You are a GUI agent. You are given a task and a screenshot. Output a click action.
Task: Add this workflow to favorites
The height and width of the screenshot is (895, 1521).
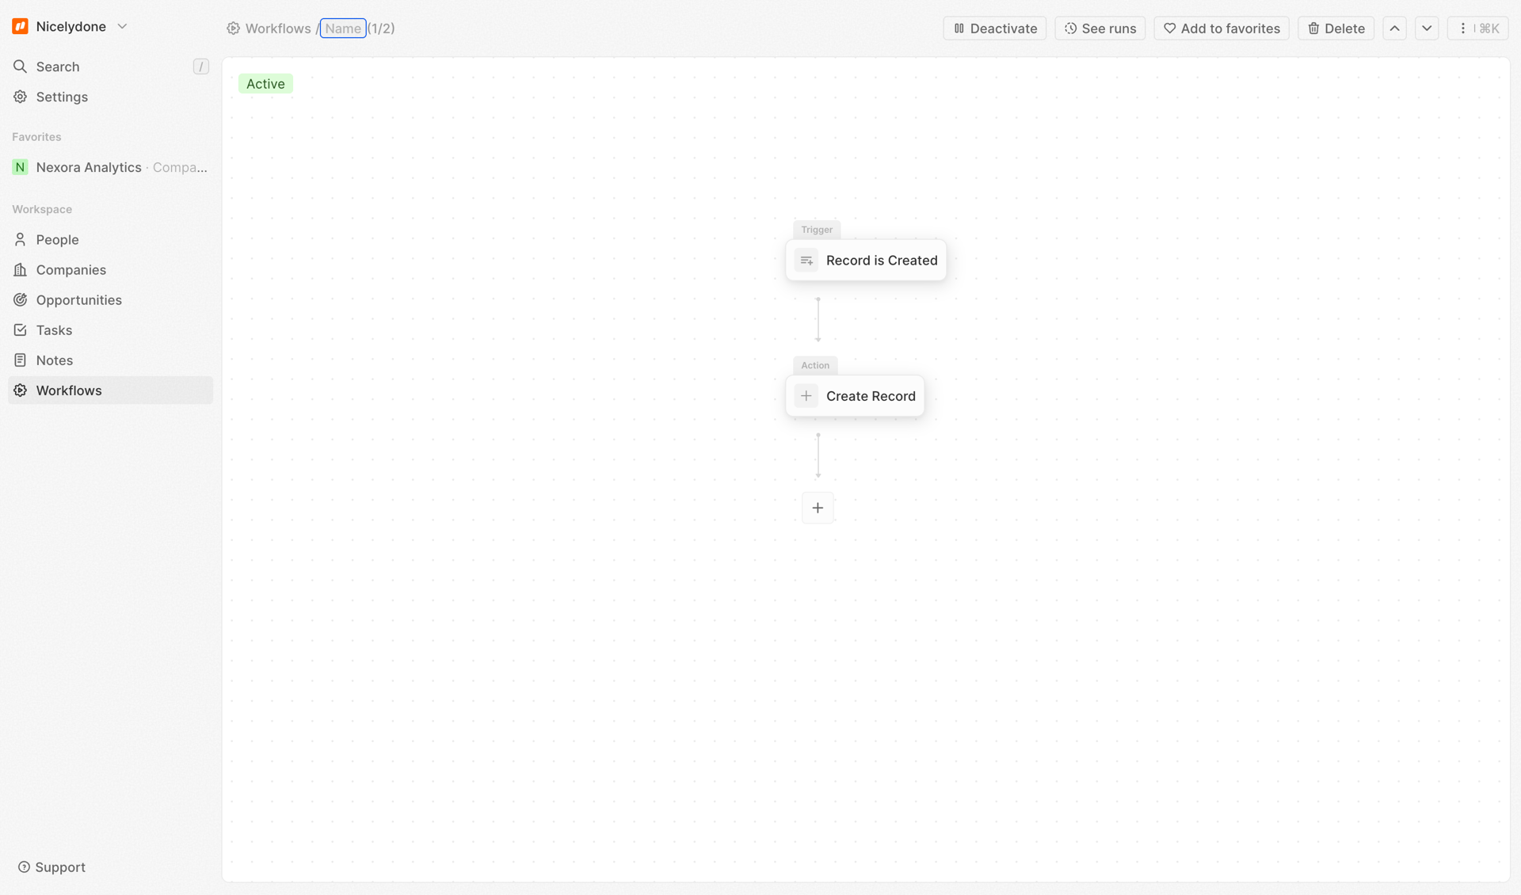[1222, 28]
